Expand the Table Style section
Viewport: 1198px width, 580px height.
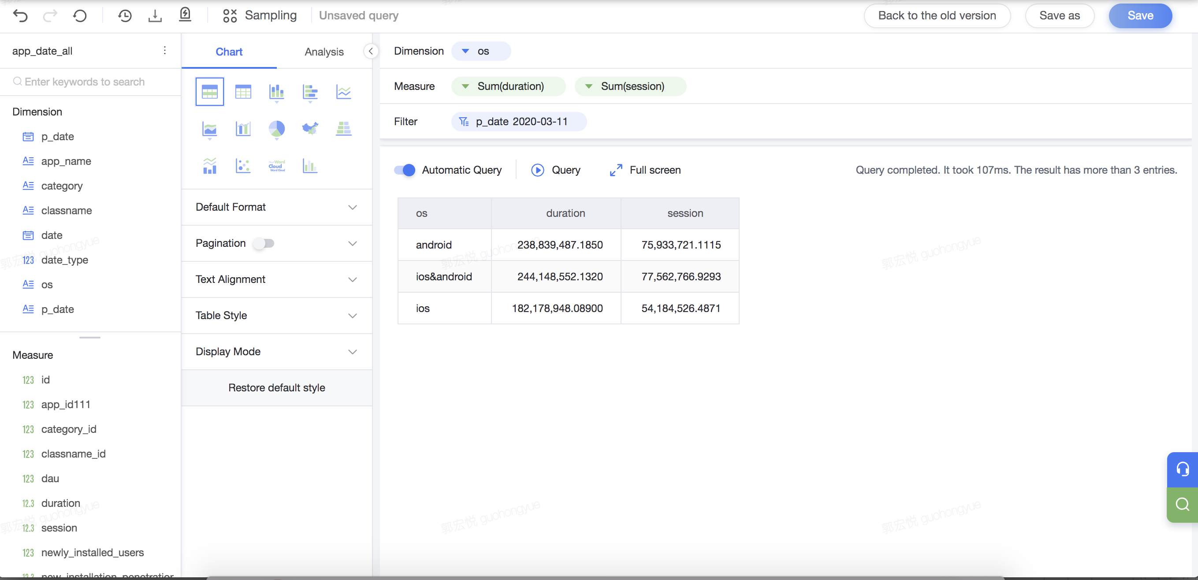pos(277,316)
